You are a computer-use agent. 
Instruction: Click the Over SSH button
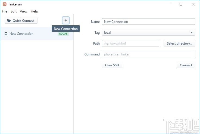[112, 65]
